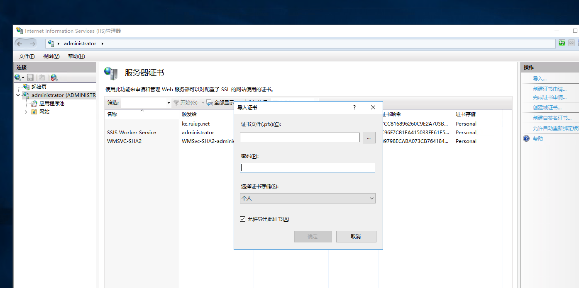Viewport: 579px width, 288px height.
Task: Click the 允许自动重新绑定续订 link
Action: [x=556, y=129]
